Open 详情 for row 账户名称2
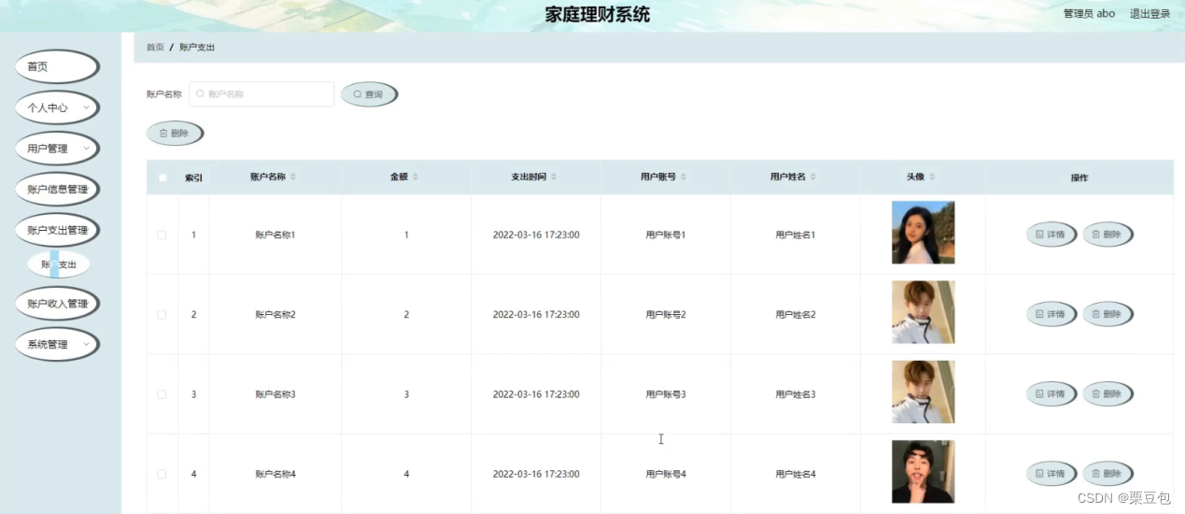This screenshot has width=1185, height=514. 1051,315
